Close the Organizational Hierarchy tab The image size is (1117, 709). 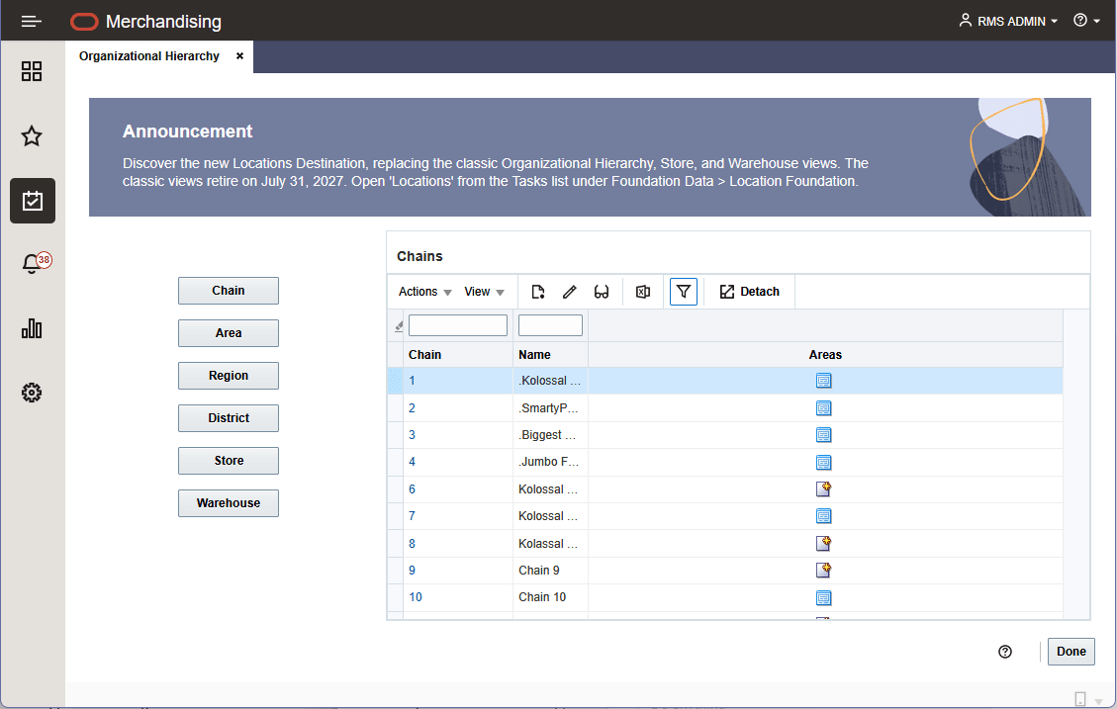click(x=240, y=56)
